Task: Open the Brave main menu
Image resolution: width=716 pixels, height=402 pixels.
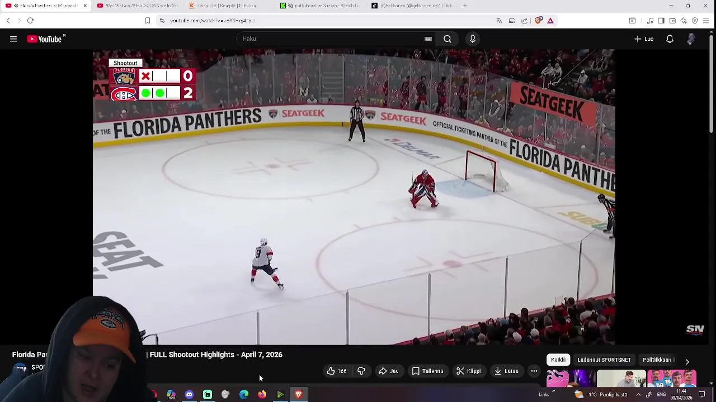Action: (706, 21)
